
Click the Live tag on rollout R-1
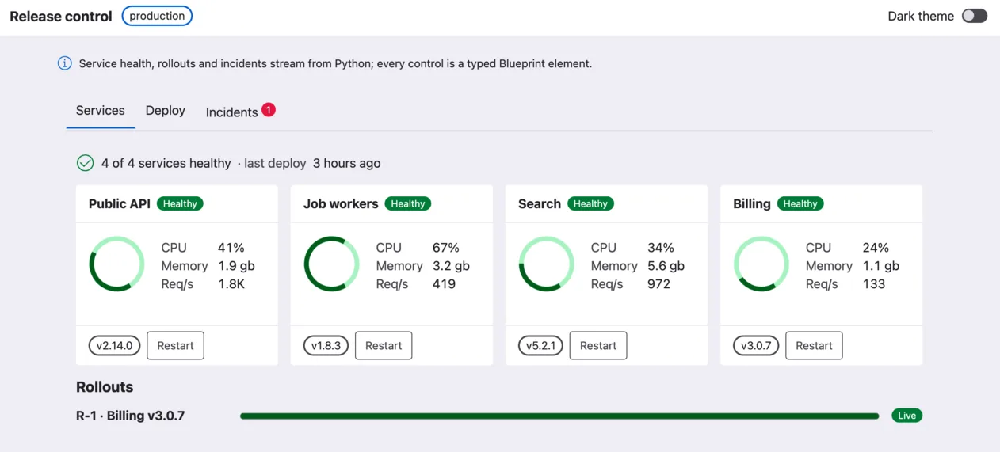click(x=907, y=416)
